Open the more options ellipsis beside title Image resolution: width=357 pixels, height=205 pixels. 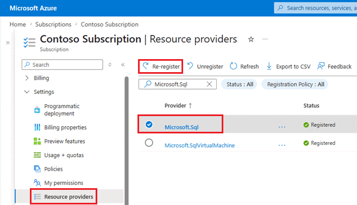(x=265, y=39)
